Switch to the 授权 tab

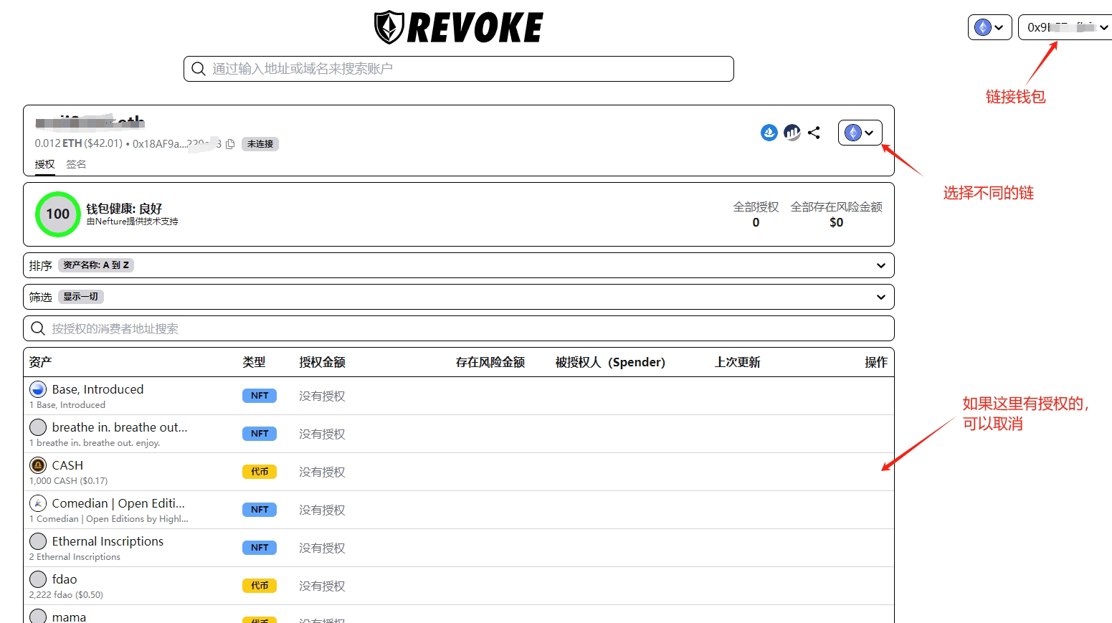pyautogui.click(x=44, y=164)
